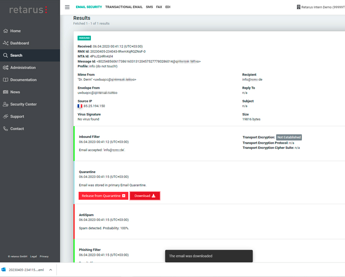Select Search in the sidebar
Screen dimensions: 345x277
click(x=30, y=55)
